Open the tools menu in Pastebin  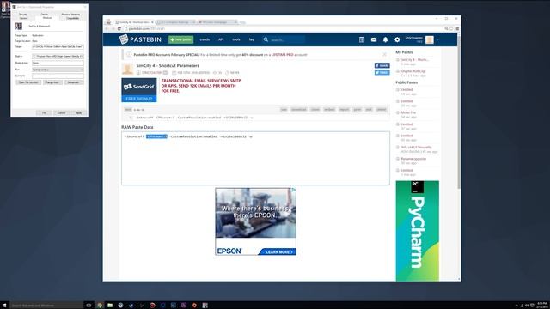[236, 39]
